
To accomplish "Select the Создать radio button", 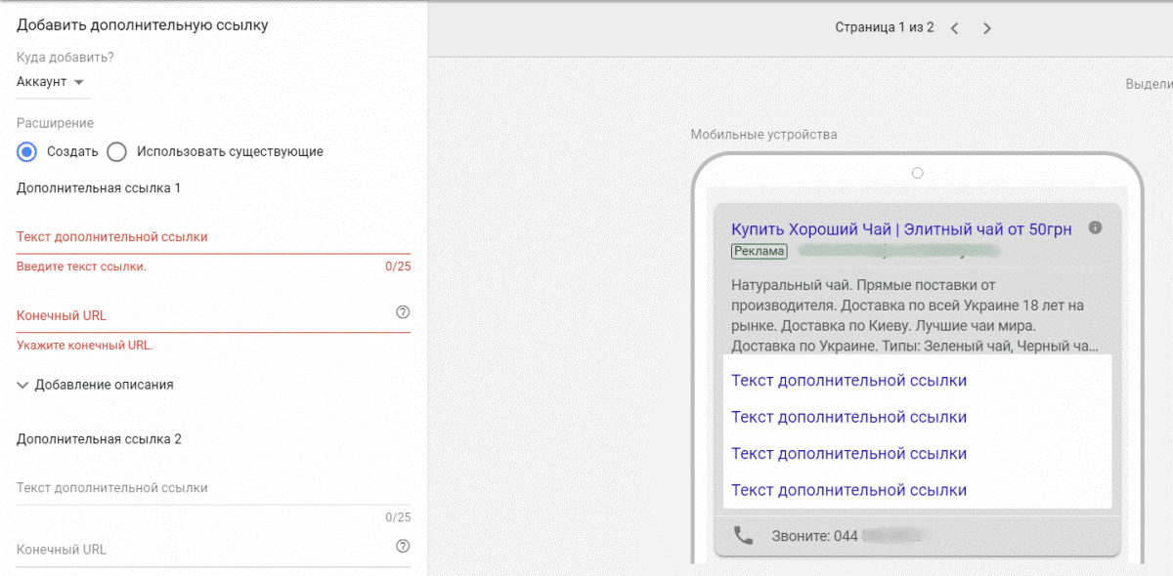I will point(27,151).
